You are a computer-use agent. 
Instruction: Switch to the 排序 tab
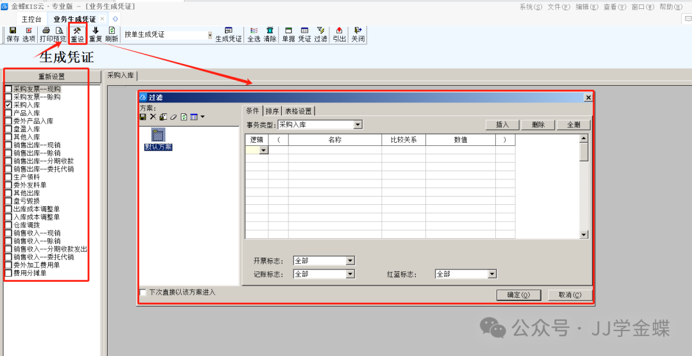[x=272, y=111]
